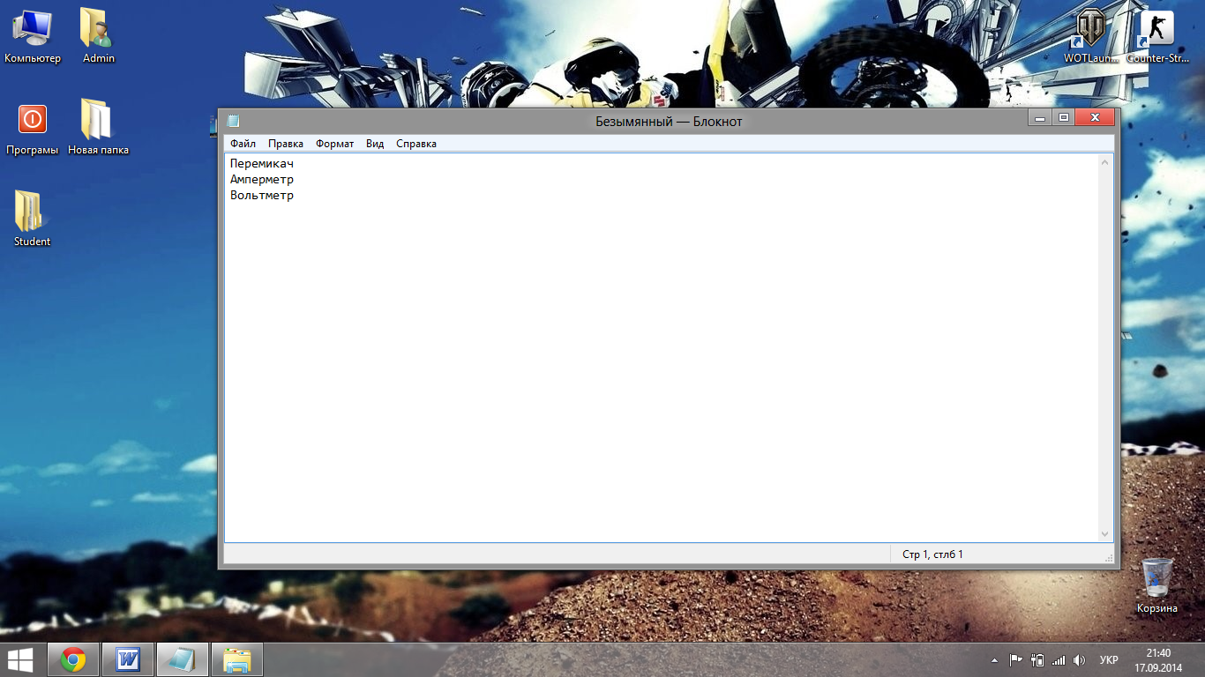This screenshot has width=1205, height=677.
Task: Show hidden tray icons arrow
Action: click(995, 660)
